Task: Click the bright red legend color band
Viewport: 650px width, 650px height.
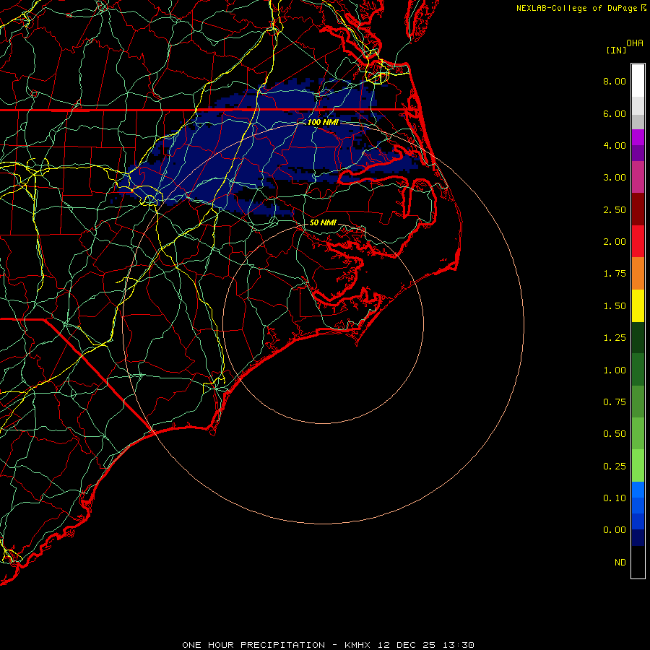Action: (638, 242)
